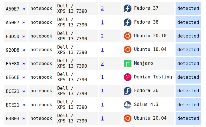Click the detected status in Debian Testing row
206x127 pixels.
(188, 77)
